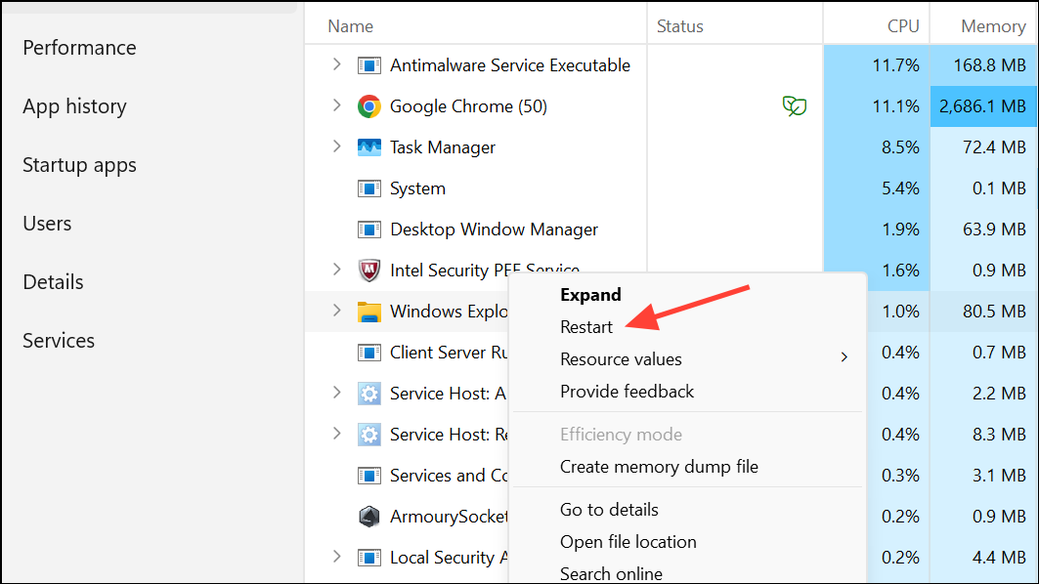Select Resource values in the context menu
Image resolution: width=1039 pixels, height=584 pixels.
(x=621, y=359)
